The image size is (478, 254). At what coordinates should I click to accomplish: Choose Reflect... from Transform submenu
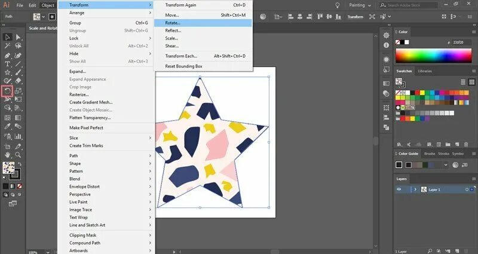(x=203, y=30)
